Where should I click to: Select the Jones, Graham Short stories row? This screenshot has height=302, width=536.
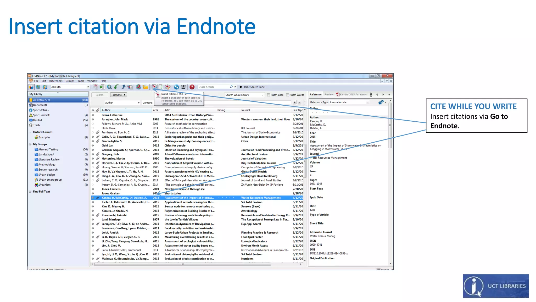pyautogui.click(x=197, y=193)
